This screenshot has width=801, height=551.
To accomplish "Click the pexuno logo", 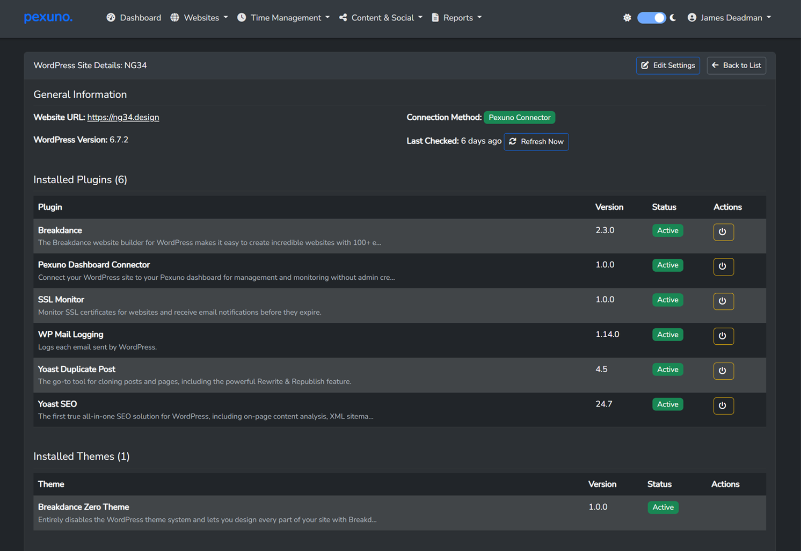I will click(48, 17).
